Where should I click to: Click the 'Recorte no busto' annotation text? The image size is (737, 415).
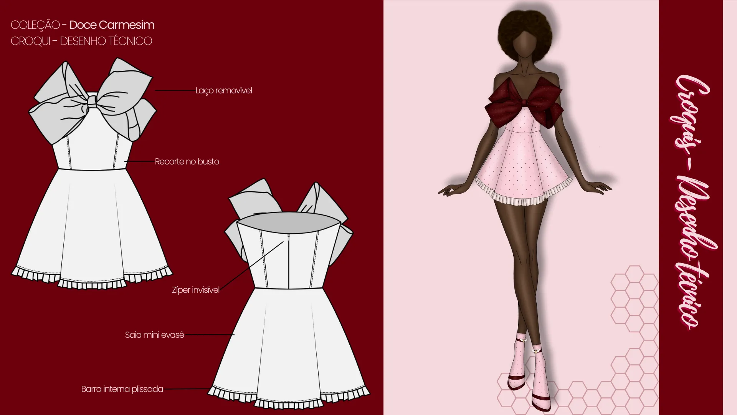[187, 162]
